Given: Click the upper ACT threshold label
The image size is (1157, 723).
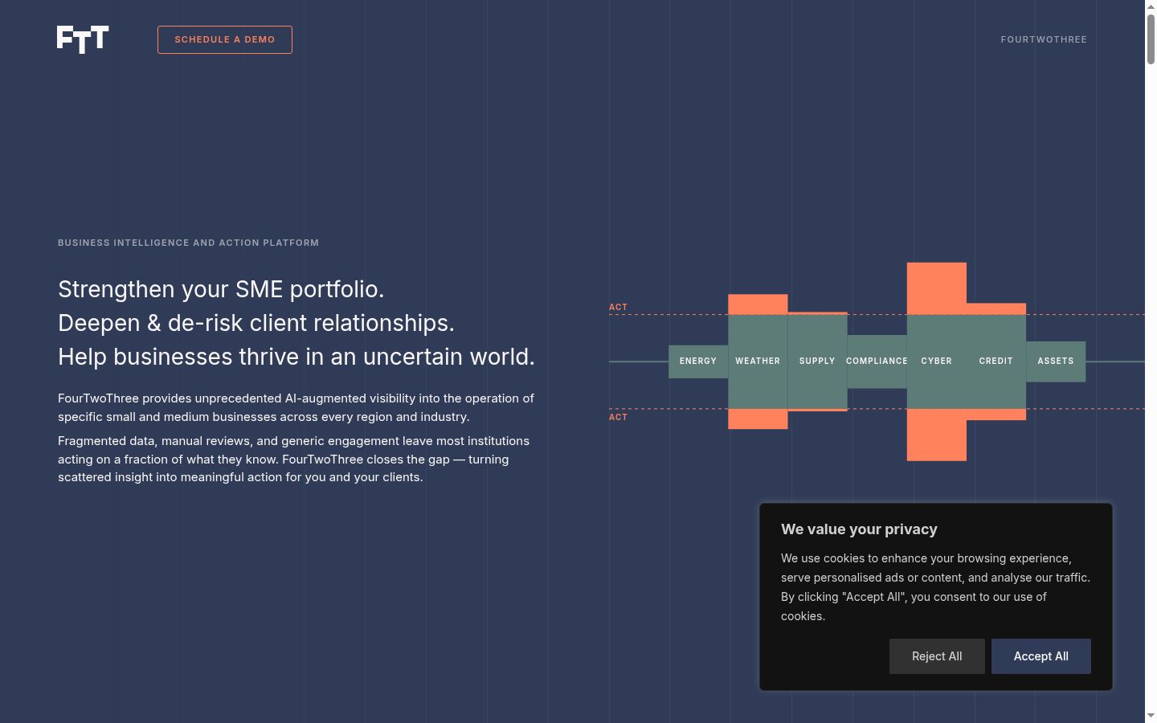Looking at the screenshot, I should click(618, 307).
